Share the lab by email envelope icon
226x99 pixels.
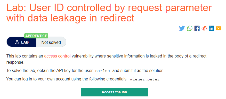219,28
